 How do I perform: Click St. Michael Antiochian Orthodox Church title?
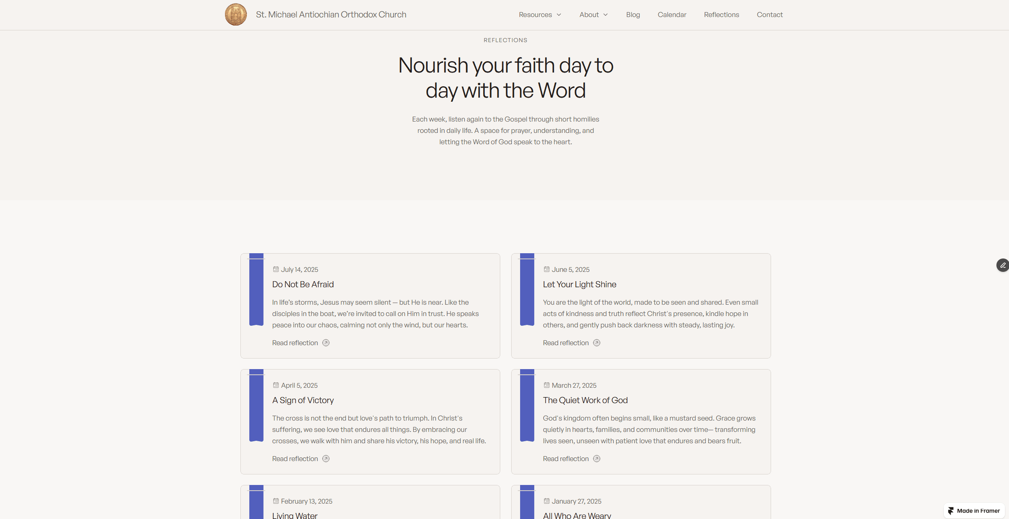pos(331,15)
